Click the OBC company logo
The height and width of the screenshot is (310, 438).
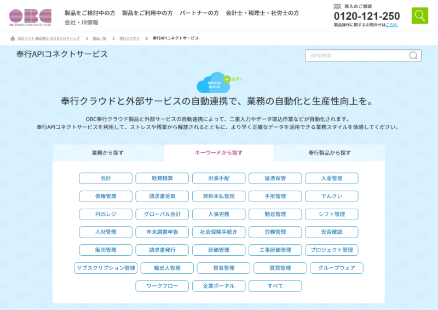click(30, 17)
